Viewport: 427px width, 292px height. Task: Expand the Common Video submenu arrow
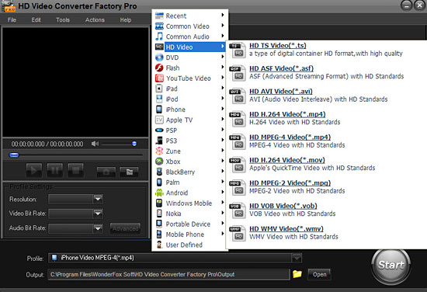(x=223, y=26)
